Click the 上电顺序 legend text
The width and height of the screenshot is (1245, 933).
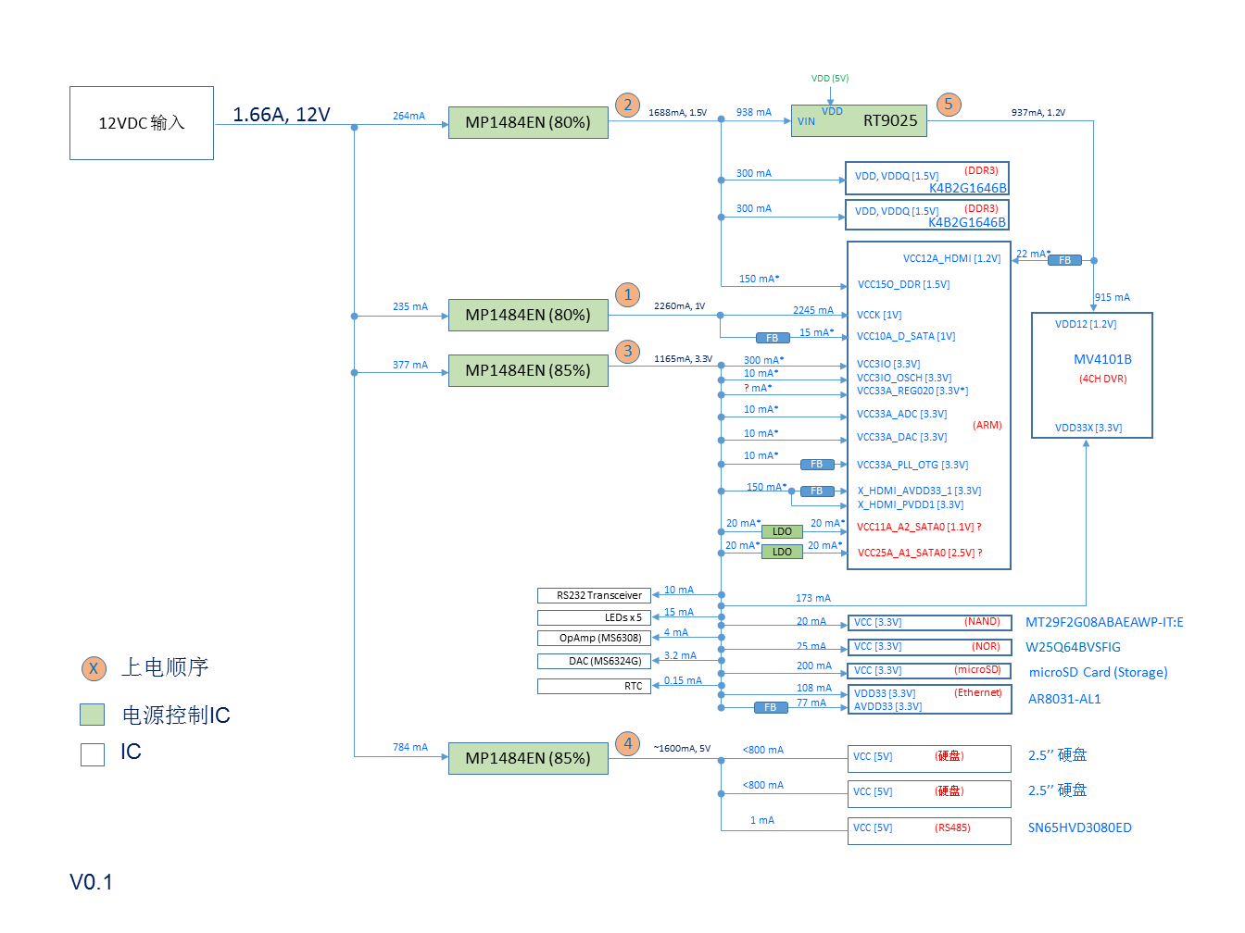(x=166, y=667)
